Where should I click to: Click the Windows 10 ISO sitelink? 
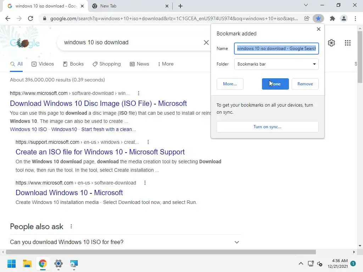click(28, 129)
